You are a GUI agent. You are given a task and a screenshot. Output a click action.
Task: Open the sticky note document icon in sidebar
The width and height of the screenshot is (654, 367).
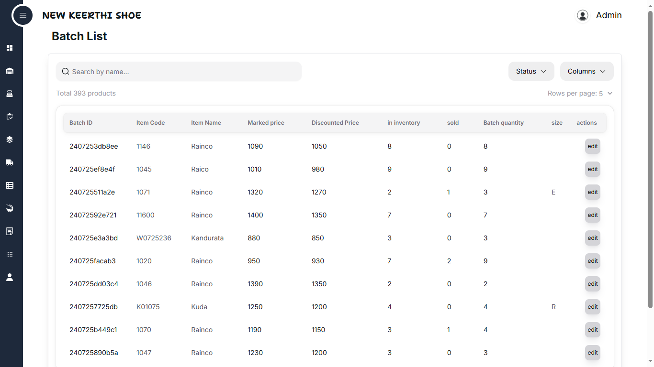tap(10, 231)
